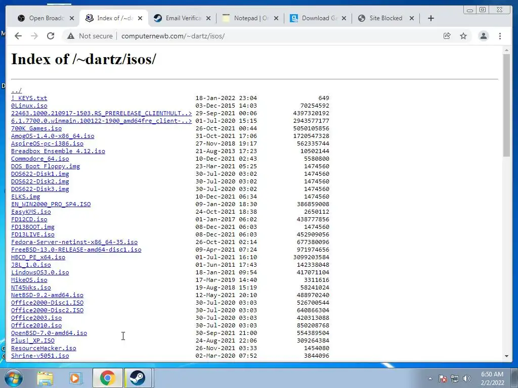The height and width of the screenshot is (388, 518).
Task: Switch to Chrome in the taskbar
Action: (107, 378)
